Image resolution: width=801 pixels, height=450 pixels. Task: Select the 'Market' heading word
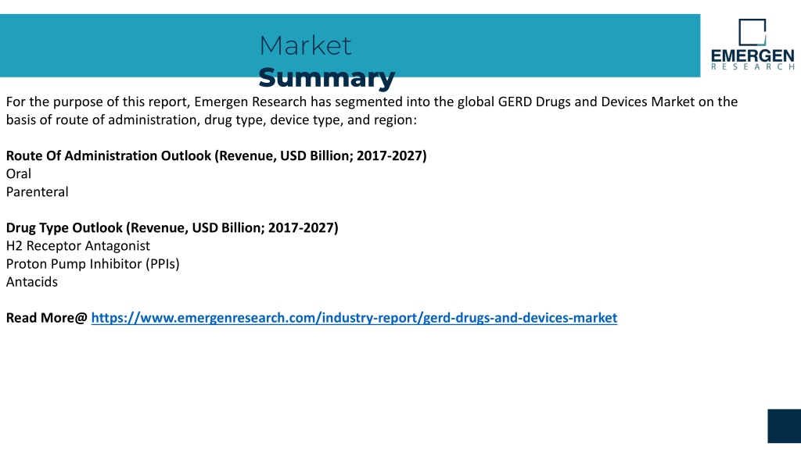[305, 45]
